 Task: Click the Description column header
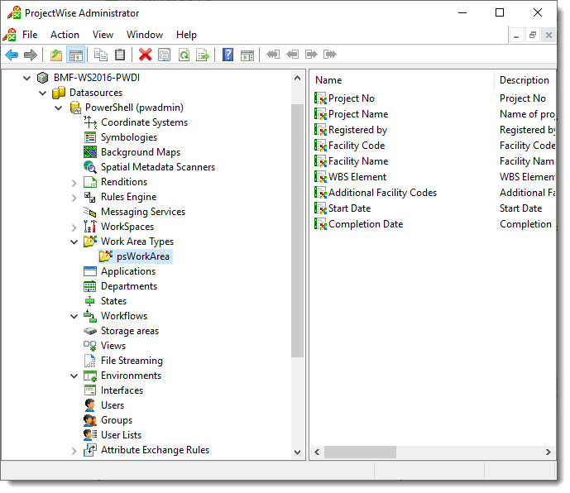click(524, 80)
